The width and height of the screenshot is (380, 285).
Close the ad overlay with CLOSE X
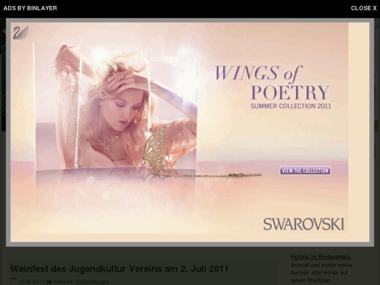click(x=363, y=8)
